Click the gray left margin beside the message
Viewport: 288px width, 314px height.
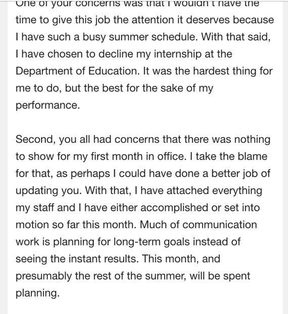[x=4, y=157]
